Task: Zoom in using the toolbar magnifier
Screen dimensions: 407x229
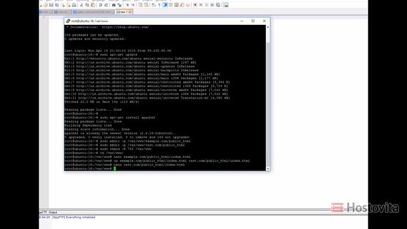Action: point(127,5)
